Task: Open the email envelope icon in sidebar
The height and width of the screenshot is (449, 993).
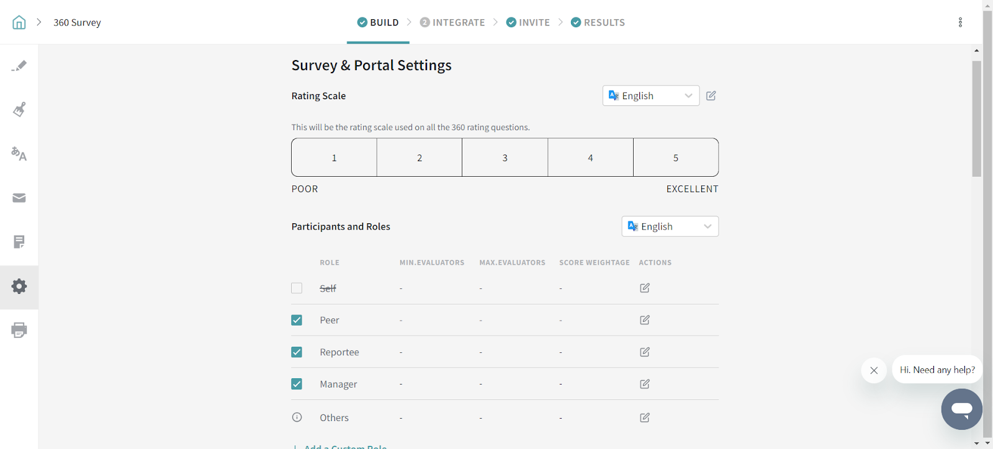Action: (x=19, y=198)
